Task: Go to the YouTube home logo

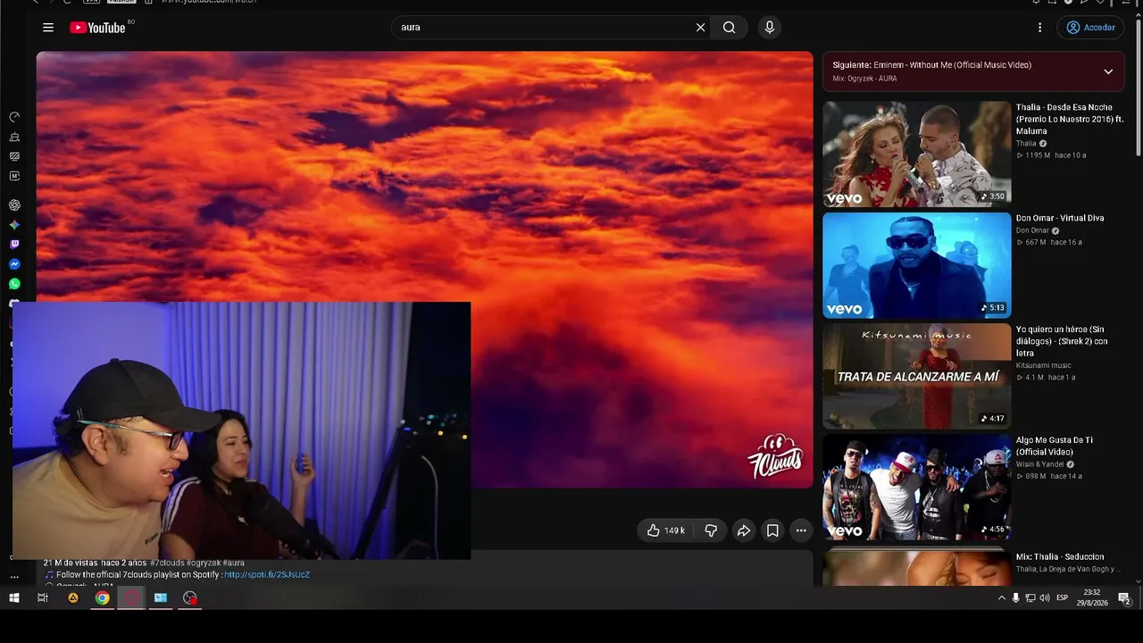Action: 98,28
